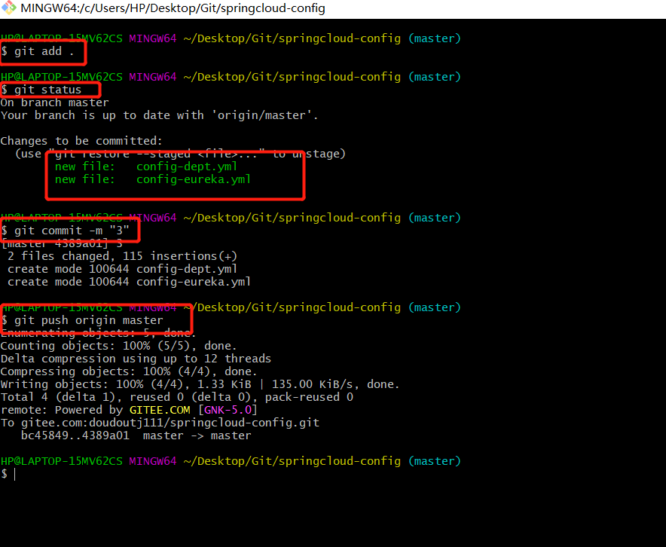Click the '2 files changed, 115 insertions(+)' line
666x547 pixels.
122,256
